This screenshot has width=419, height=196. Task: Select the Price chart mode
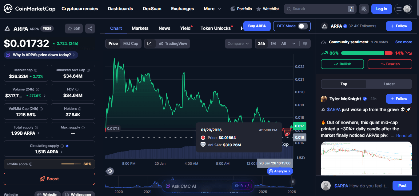coord(113,44)
